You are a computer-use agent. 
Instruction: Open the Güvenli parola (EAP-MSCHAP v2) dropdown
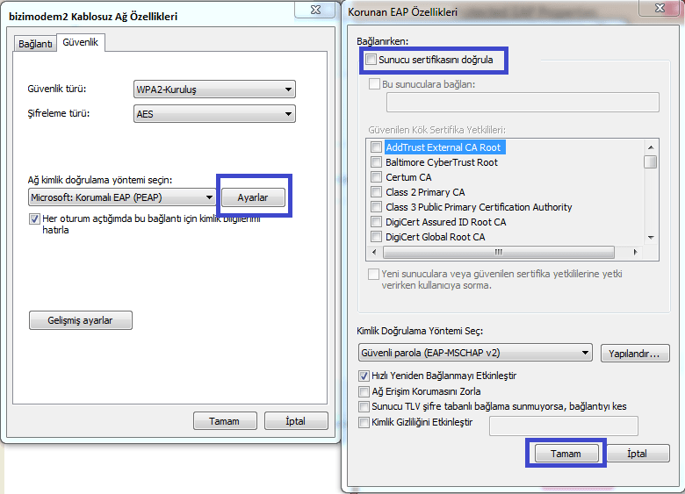point(475,353)
